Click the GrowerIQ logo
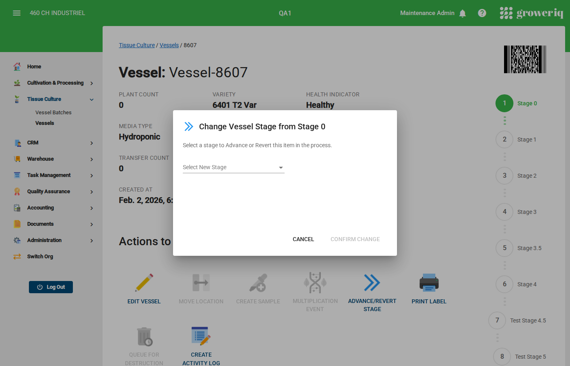Viewport: 570px width, 366px height. point(532,13)
